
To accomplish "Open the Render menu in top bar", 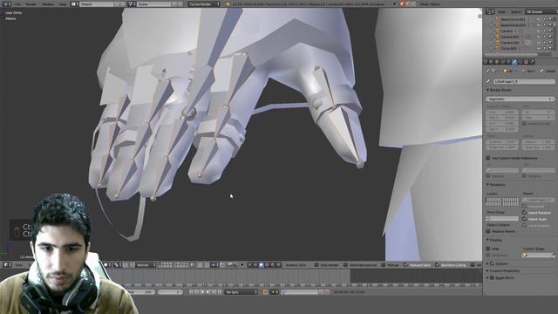I will click(x=31, y=4).
